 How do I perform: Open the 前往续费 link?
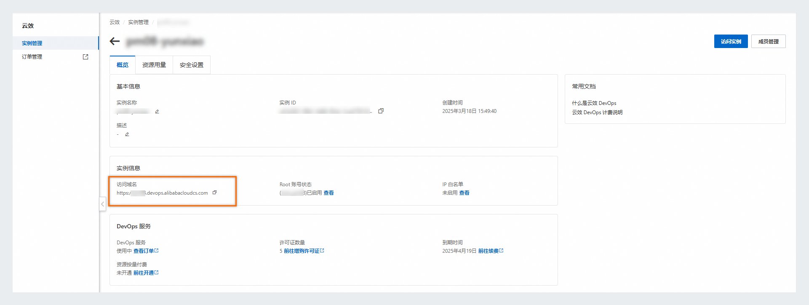click(x=491, y=251)
